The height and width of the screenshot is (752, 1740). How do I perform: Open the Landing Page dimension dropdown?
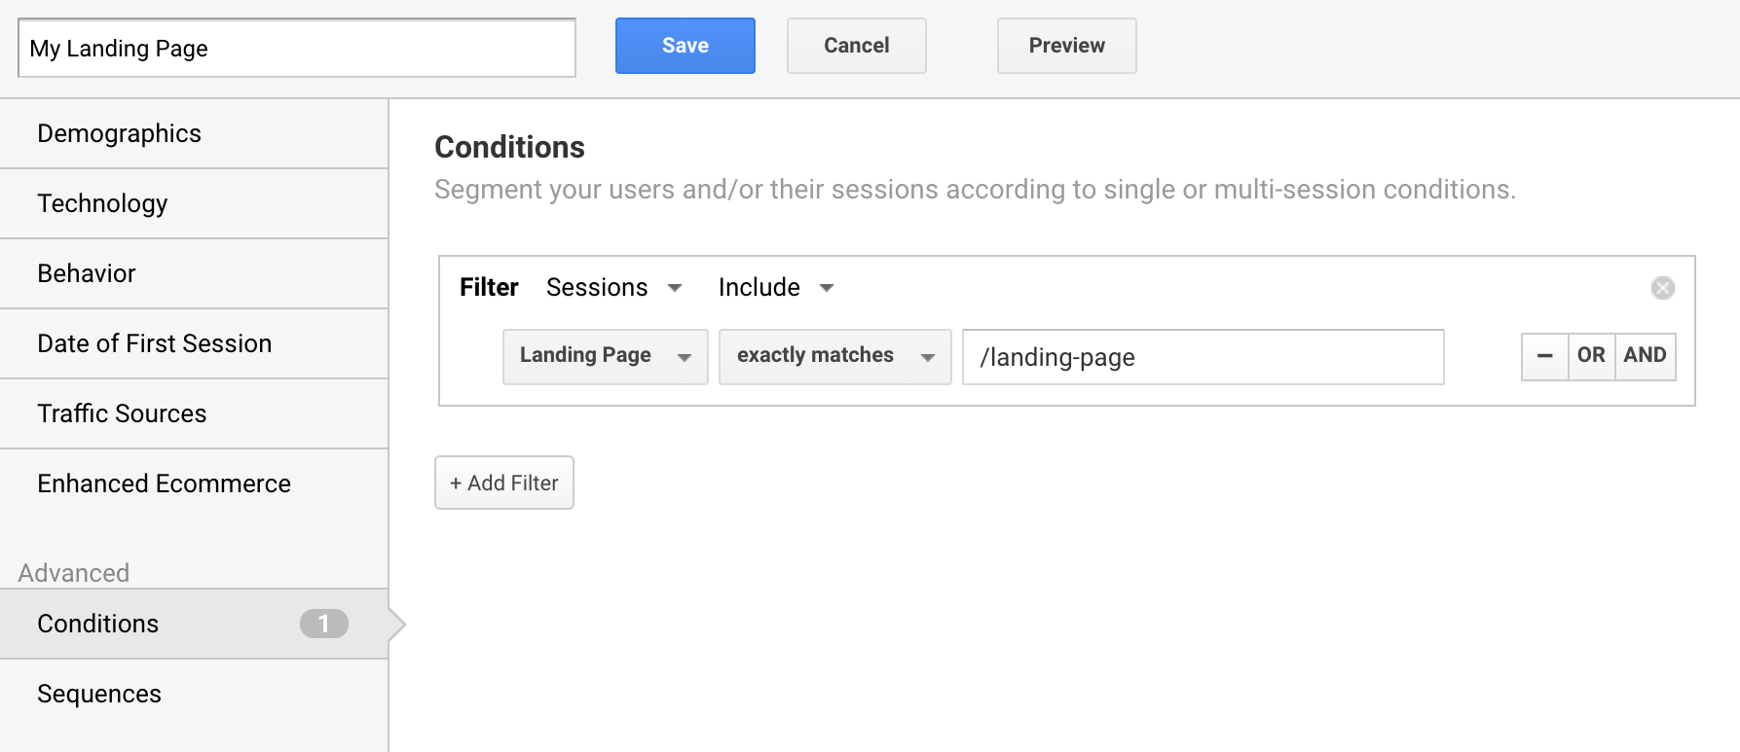[x=605, y=357]
